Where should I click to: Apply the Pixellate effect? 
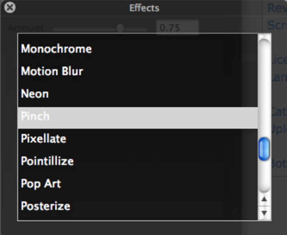(44, 139)
